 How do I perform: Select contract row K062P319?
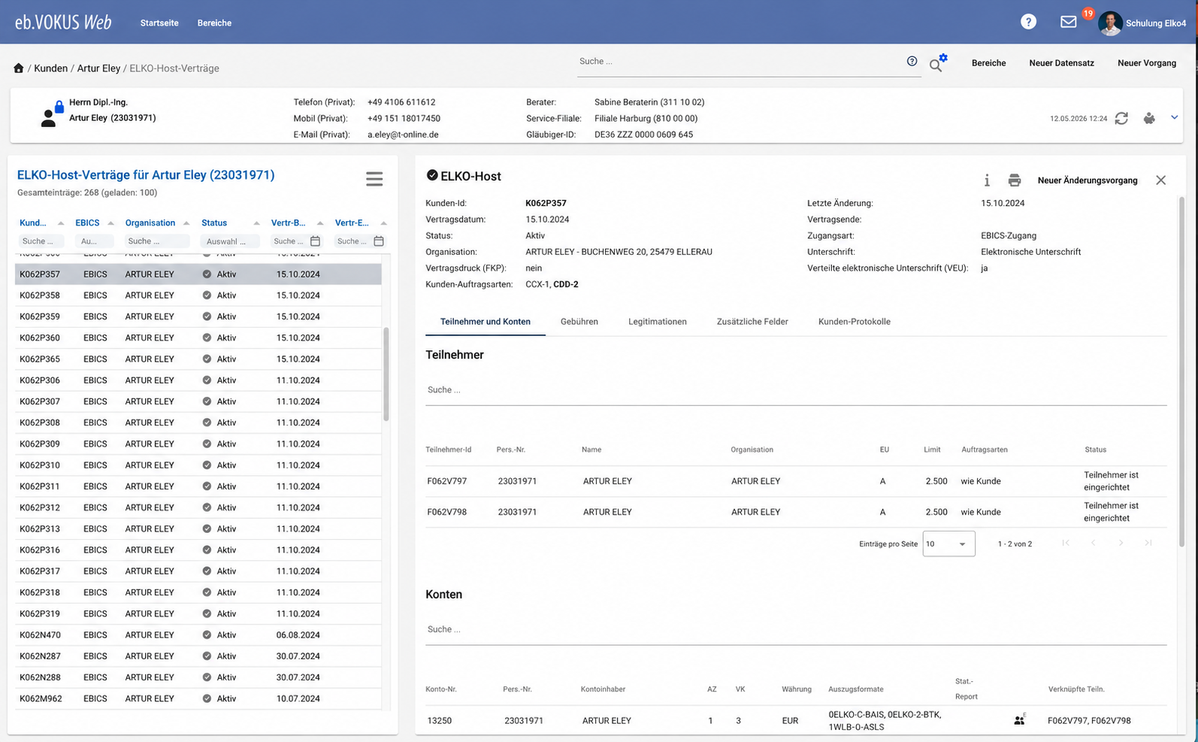pos(198,613)
